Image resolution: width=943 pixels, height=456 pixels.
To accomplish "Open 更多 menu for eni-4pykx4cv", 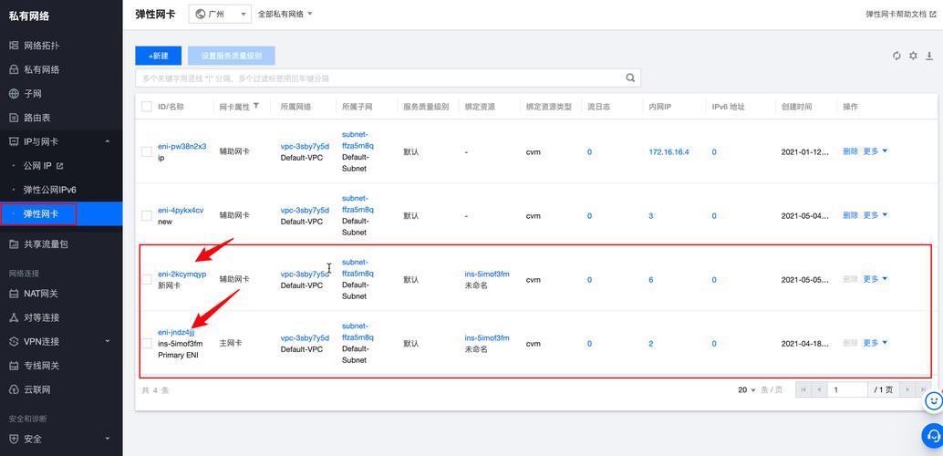I will tap(875, 215).
